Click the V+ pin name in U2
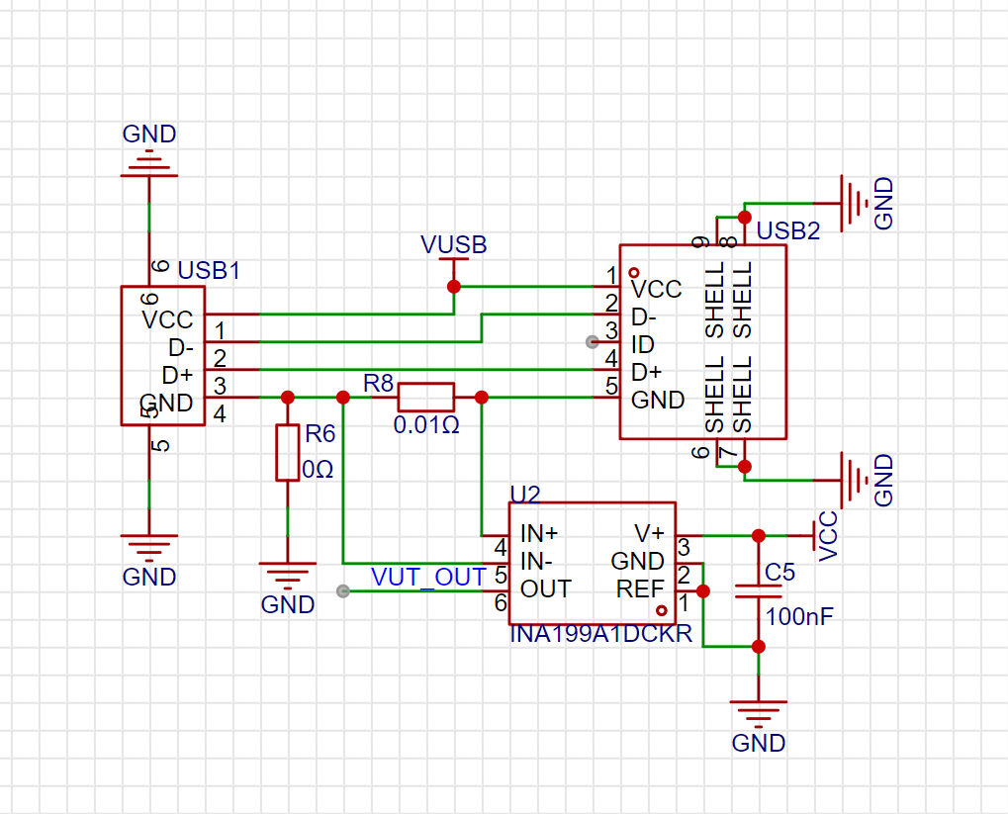This screenshot has height=814, width=1008. [x=649, y=534]
